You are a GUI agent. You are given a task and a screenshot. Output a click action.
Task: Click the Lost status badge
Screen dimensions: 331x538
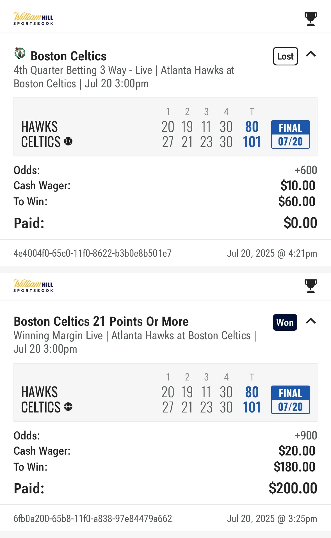285,56
